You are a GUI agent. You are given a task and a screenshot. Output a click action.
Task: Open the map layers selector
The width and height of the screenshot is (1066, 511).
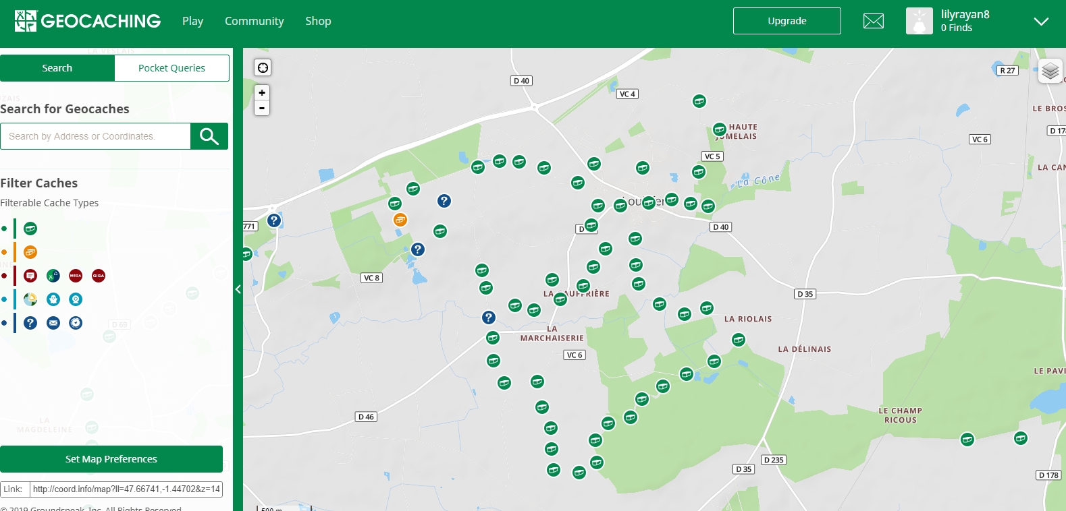pos(1050,71)
